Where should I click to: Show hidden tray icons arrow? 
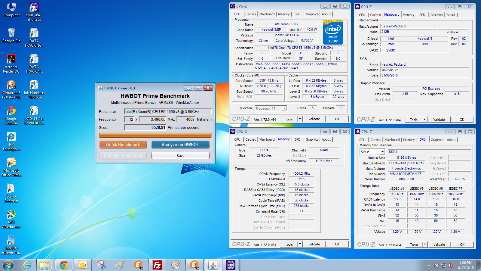click(429, 265)
